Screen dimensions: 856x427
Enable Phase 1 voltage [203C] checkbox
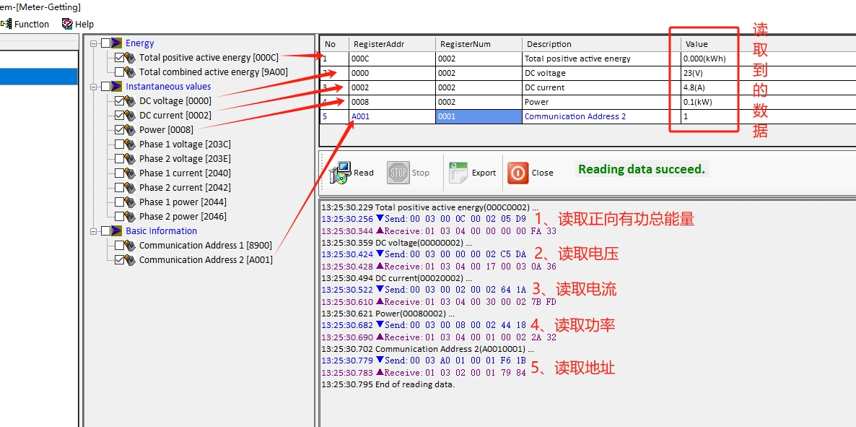(x=120, y=145)
